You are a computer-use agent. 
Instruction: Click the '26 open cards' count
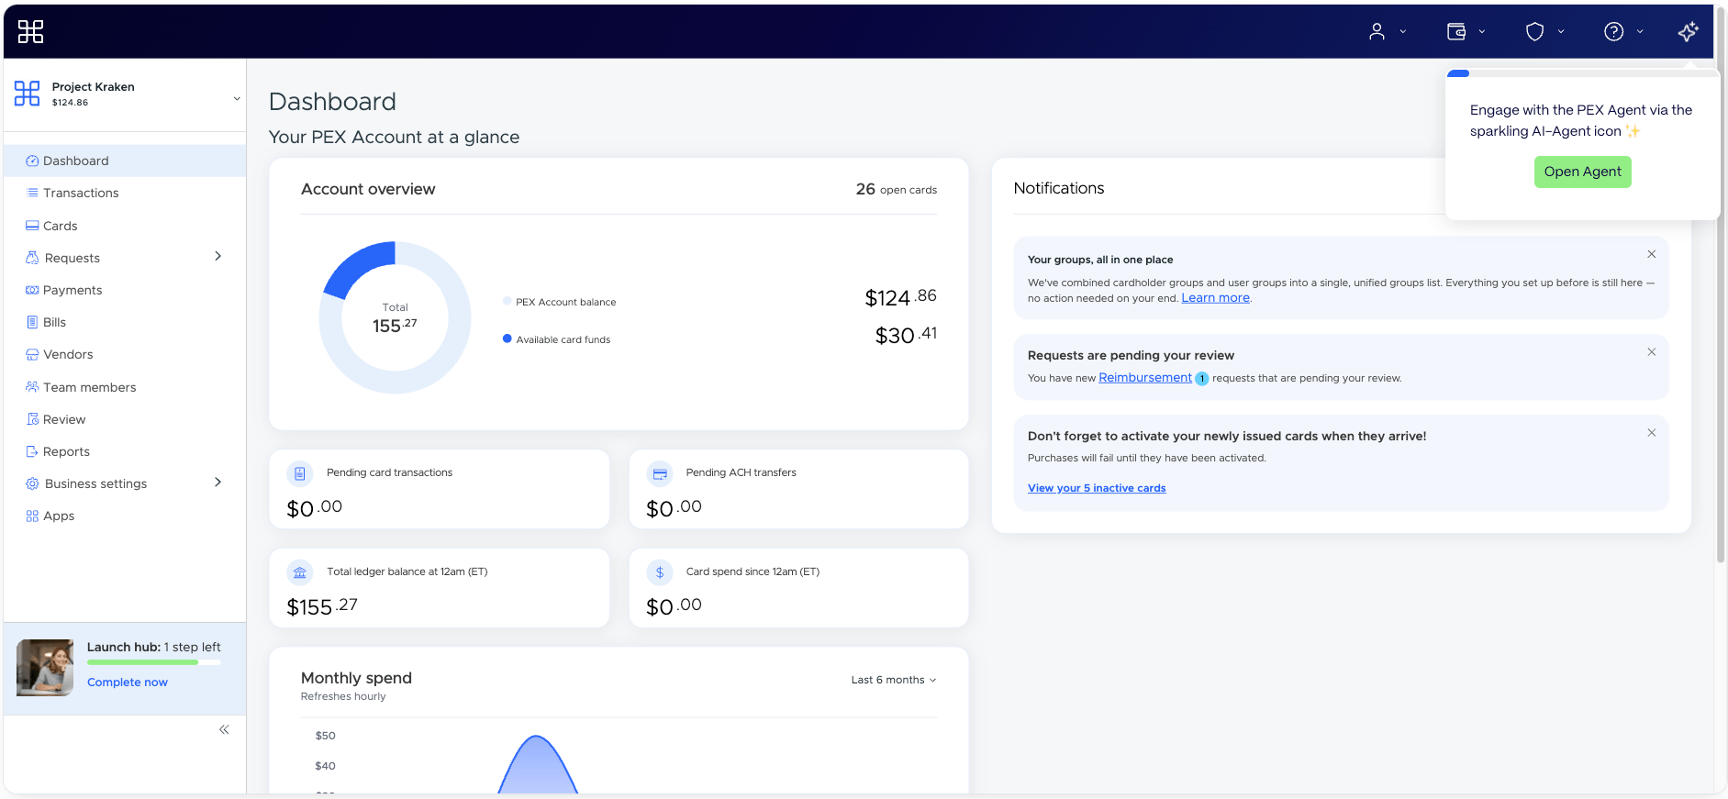point(896,189)
